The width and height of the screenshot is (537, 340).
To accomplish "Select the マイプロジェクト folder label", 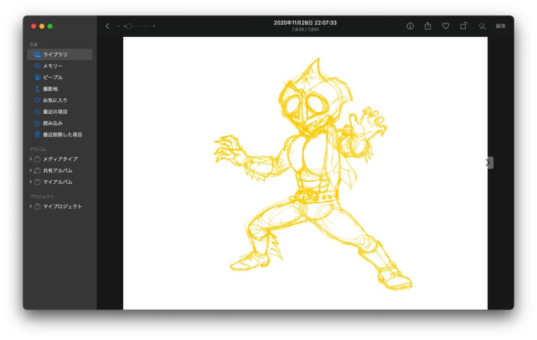I will pos(62,206).
